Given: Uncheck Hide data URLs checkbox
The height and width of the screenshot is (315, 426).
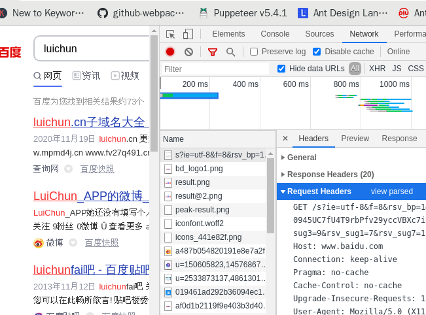Looking at the screenshot, I should pos(281,69).
